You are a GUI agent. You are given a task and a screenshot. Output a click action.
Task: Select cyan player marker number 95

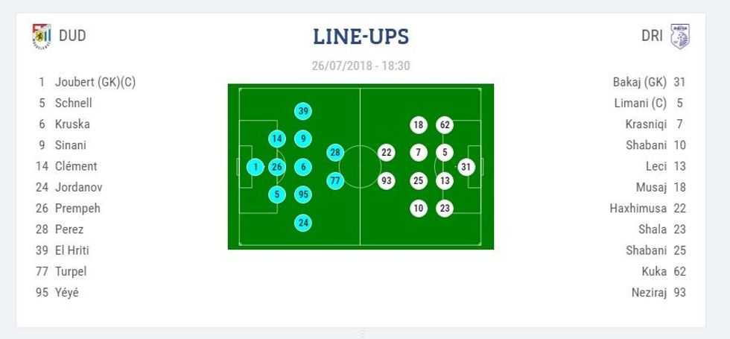(302, 194)
